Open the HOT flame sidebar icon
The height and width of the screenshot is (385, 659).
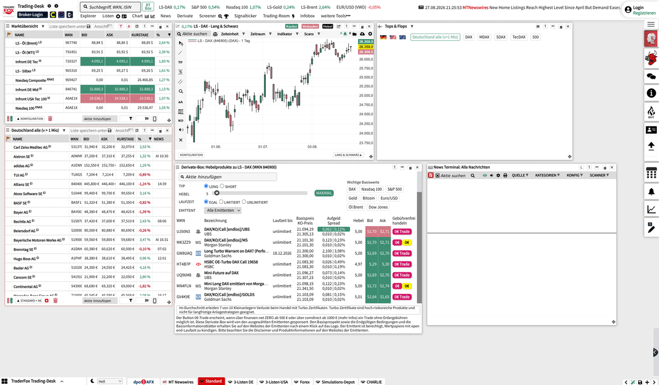pos(651,112)
